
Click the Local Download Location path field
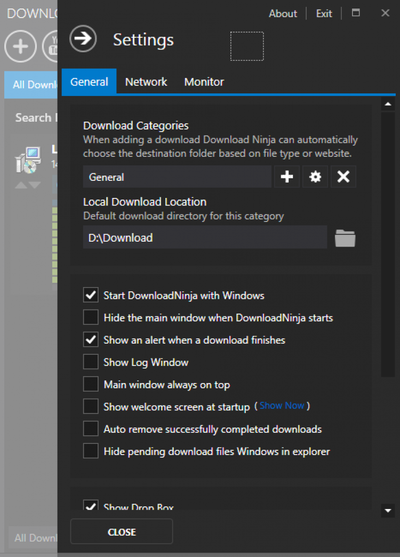(205, 238)
